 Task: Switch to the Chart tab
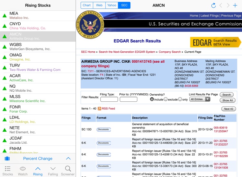pos(87,5)
